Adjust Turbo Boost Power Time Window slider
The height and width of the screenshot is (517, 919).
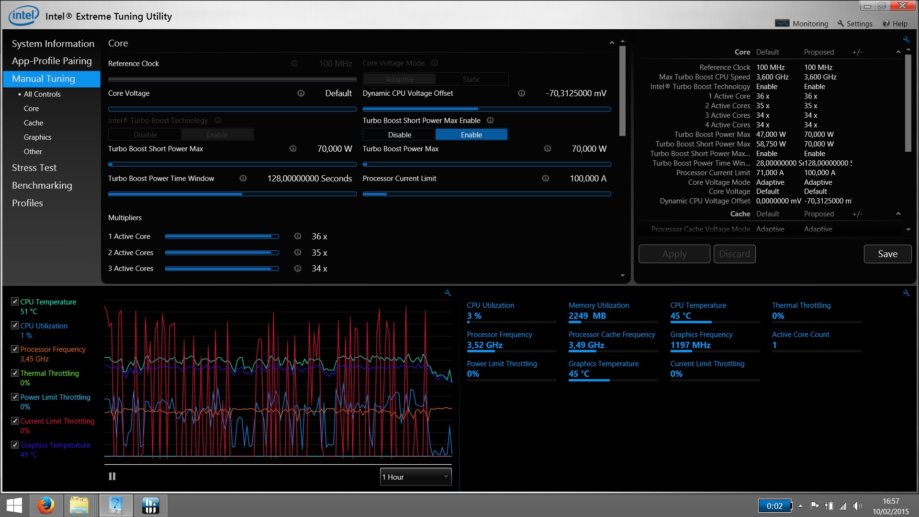pyautogui.click(x=232, y=194)
